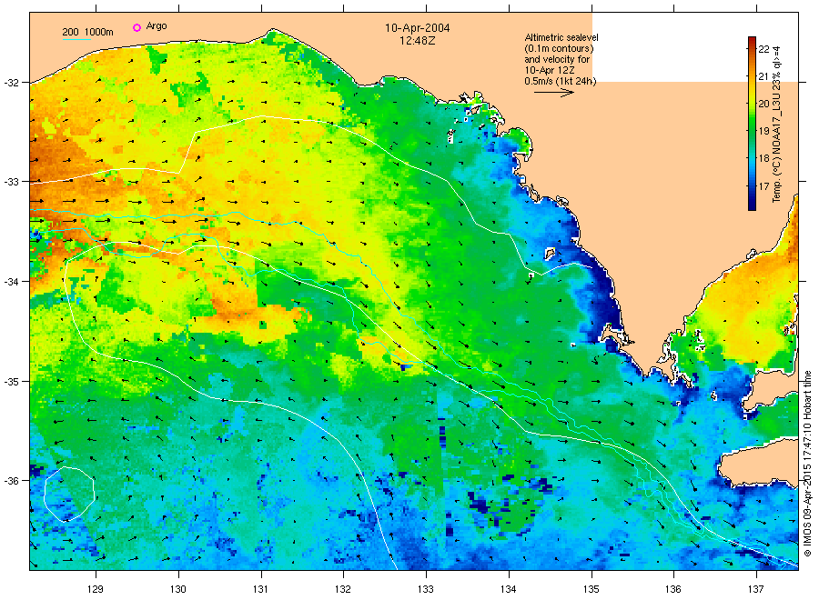Click the '133' longitude axis label

pyautogui.click(x=426, y=590)
